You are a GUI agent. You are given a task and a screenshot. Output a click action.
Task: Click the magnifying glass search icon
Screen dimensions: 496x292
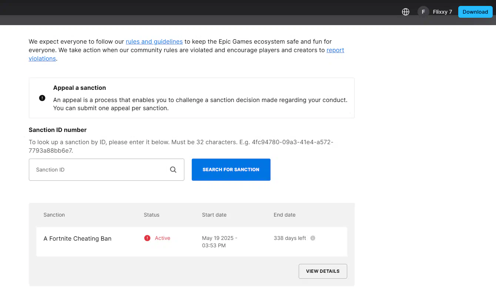(173, 170)
